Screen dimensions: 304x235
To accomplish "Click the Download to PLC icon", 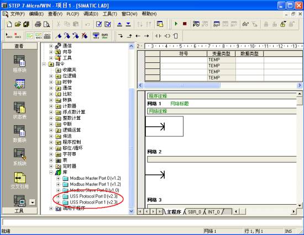I will tap(128, 24).
